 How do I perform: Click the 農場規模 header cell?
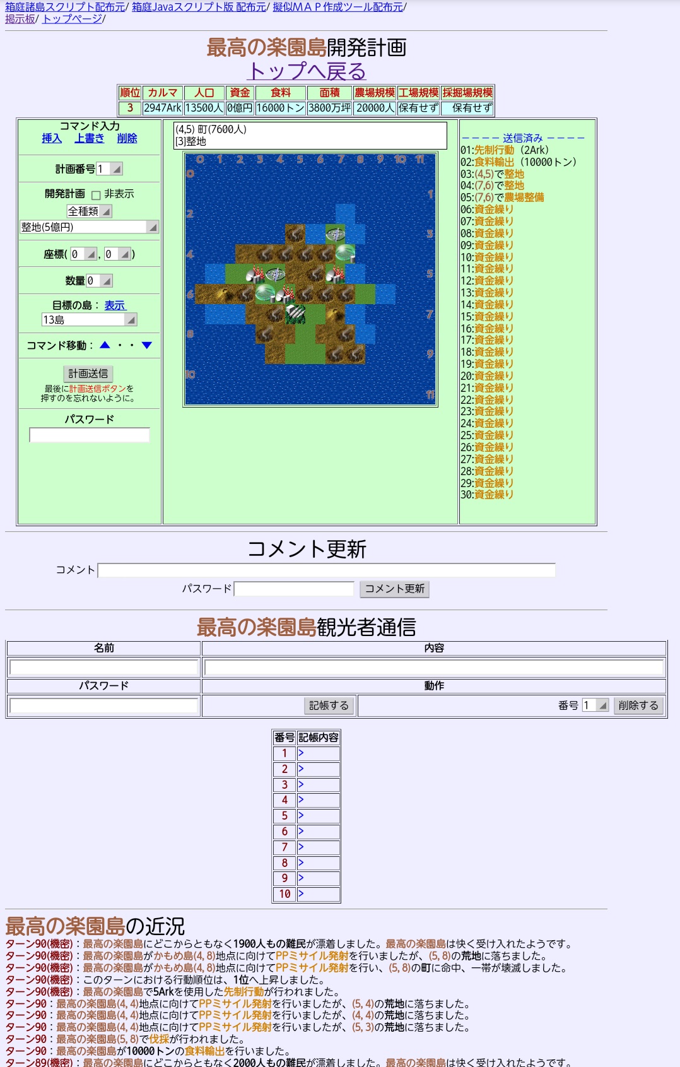[x=375, y=93]
